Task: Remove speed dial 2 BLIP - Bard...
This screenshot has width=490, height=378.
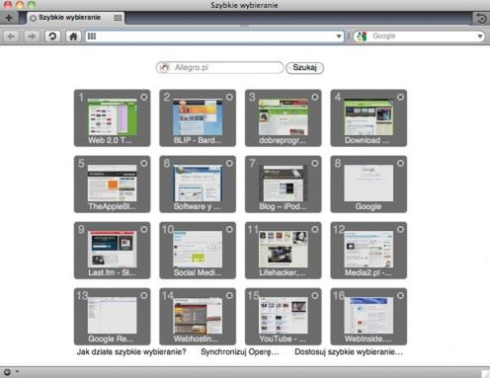Action: 229,97
